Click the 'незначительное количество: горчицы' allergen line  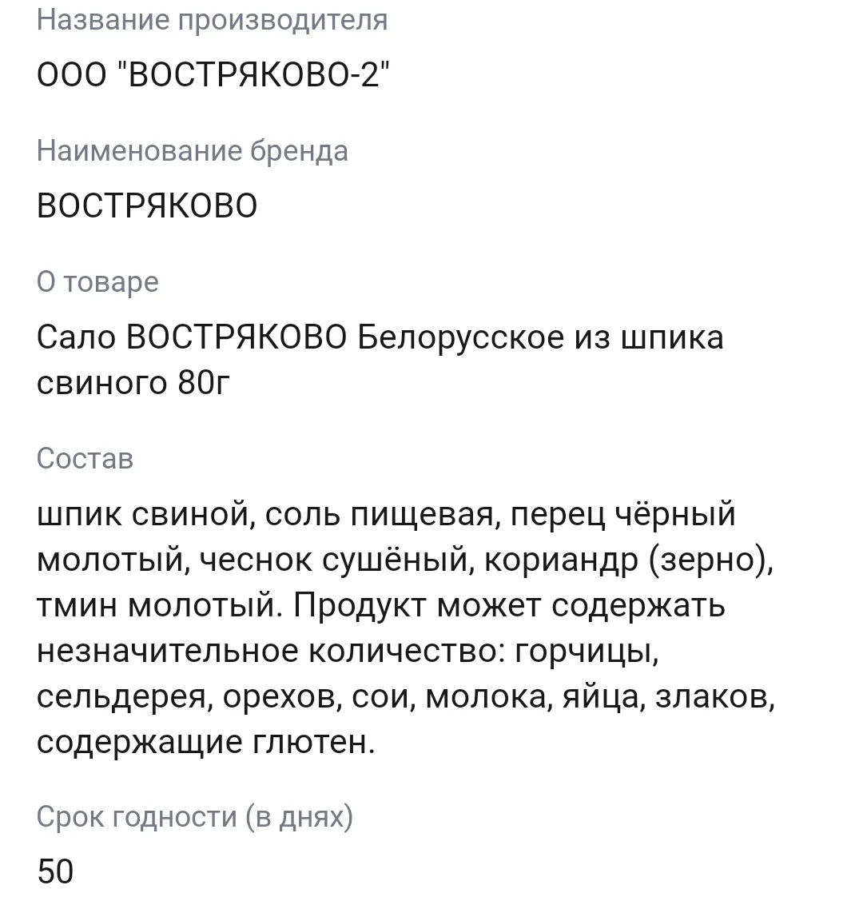[x=348, y=651]
